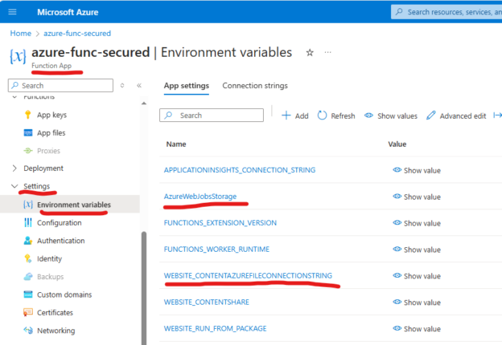Open the Networking settings page

[56, 331]
